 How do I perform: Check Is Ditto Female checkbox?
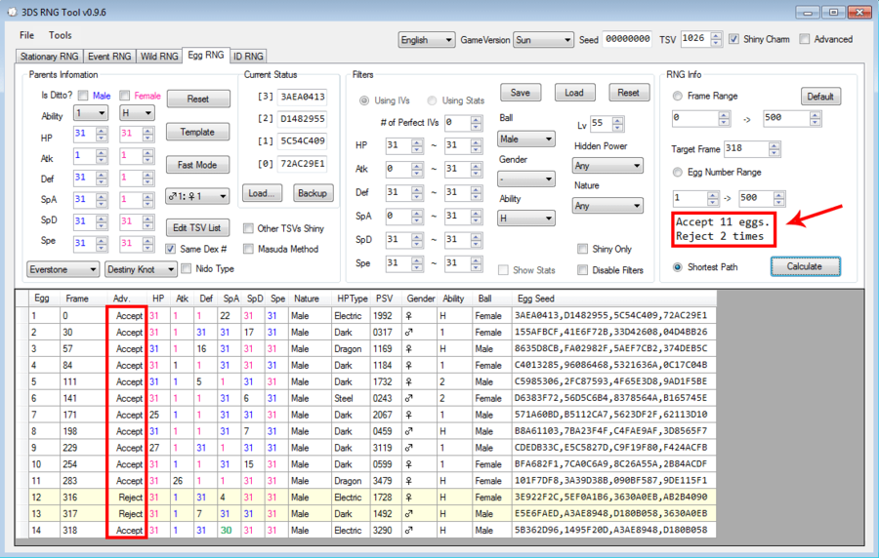[124, 96]
